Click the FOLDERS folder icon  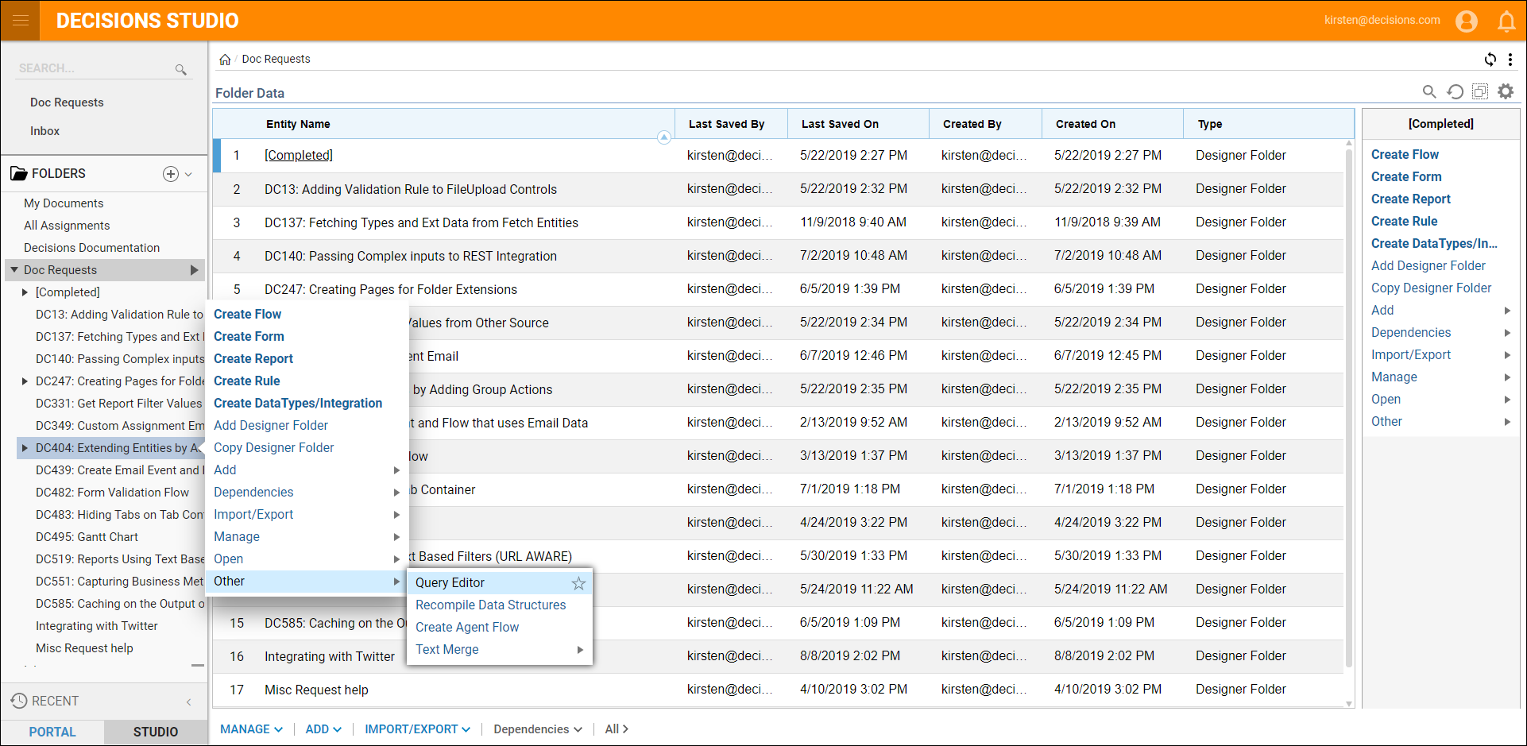point(19,173)
